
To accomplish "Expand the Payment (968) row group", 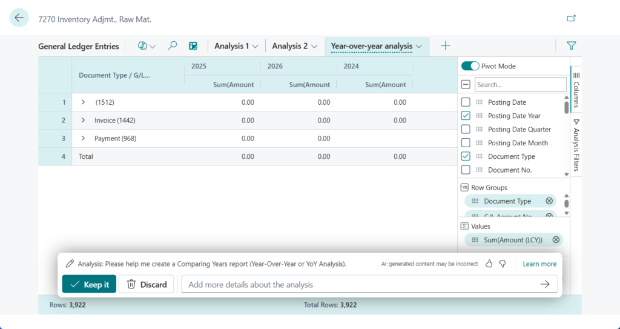I will click(x=84, y=139).
